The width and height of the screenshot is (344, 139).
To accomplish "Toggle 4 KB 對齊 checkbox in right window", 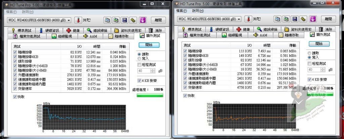I will click(x=309, y=80).
